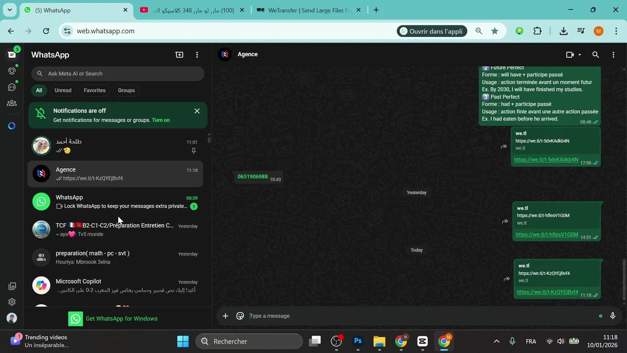Open the Agence chat in list
This screenshot has width=627, height=353.
pos(115,174)
